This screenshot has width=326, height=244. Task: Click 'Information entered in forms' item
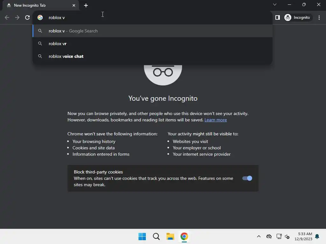click(101, 154)
